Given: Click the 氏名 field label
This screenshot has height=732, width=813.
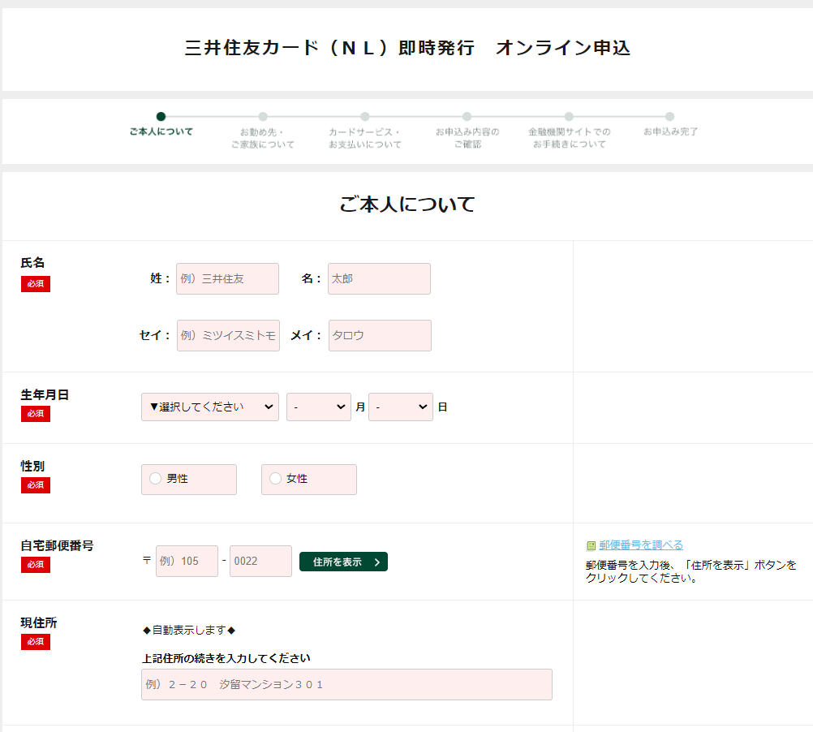Looking at the screenshot, I should (32, 263).
